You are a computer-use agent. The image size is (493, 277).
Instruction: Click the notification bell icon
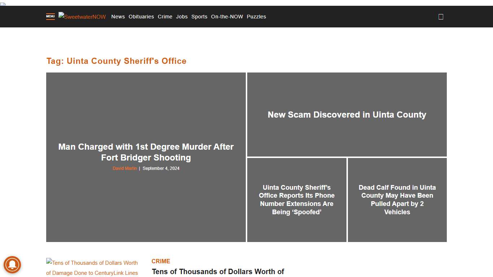click(x=12, y=265)
